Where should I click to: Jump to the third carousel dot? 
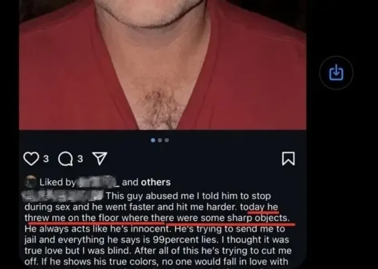167,140
